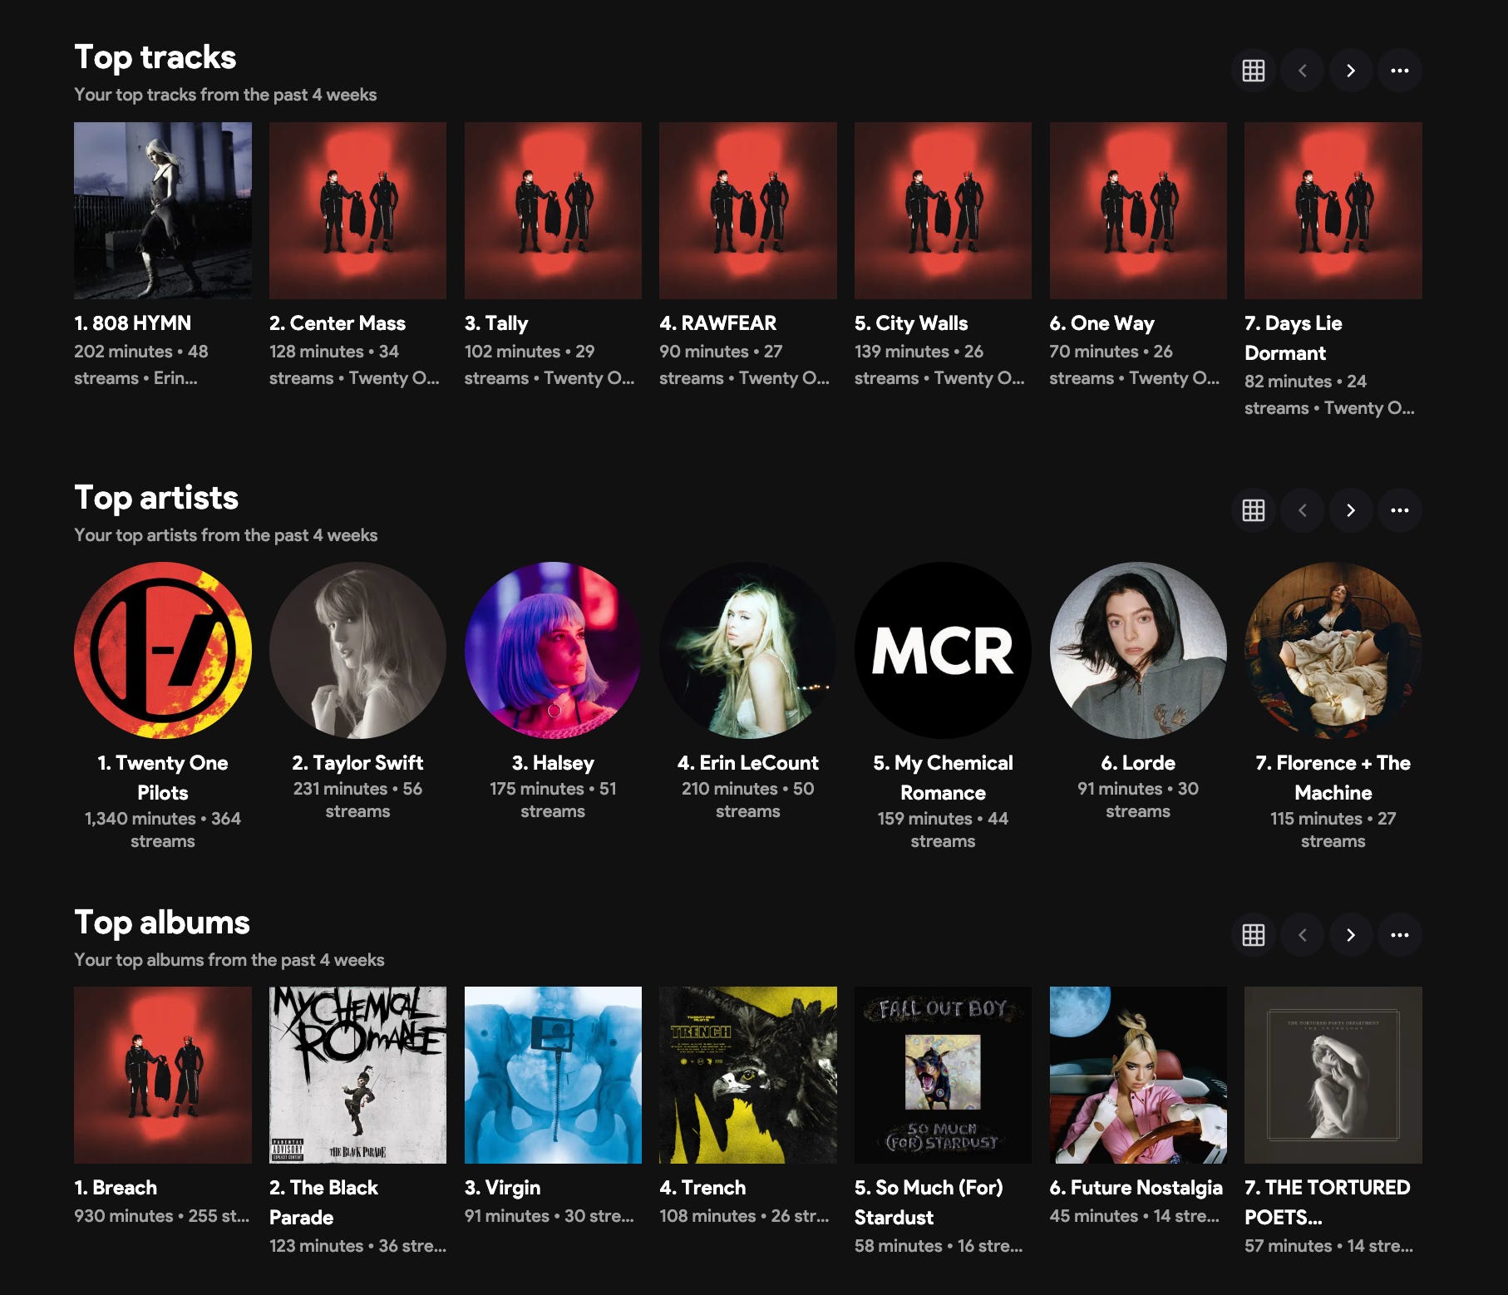This screenshot has height=1295, width=1508.
Task: Click '6. Future Nostalgia' album title
Action: pyautogui.click(x=1136, y=1188)
